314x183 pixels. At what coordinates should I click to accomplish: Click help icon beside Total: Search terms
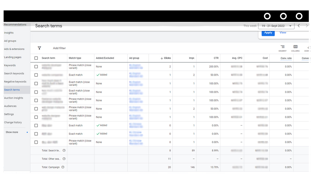tap(64, 151)
